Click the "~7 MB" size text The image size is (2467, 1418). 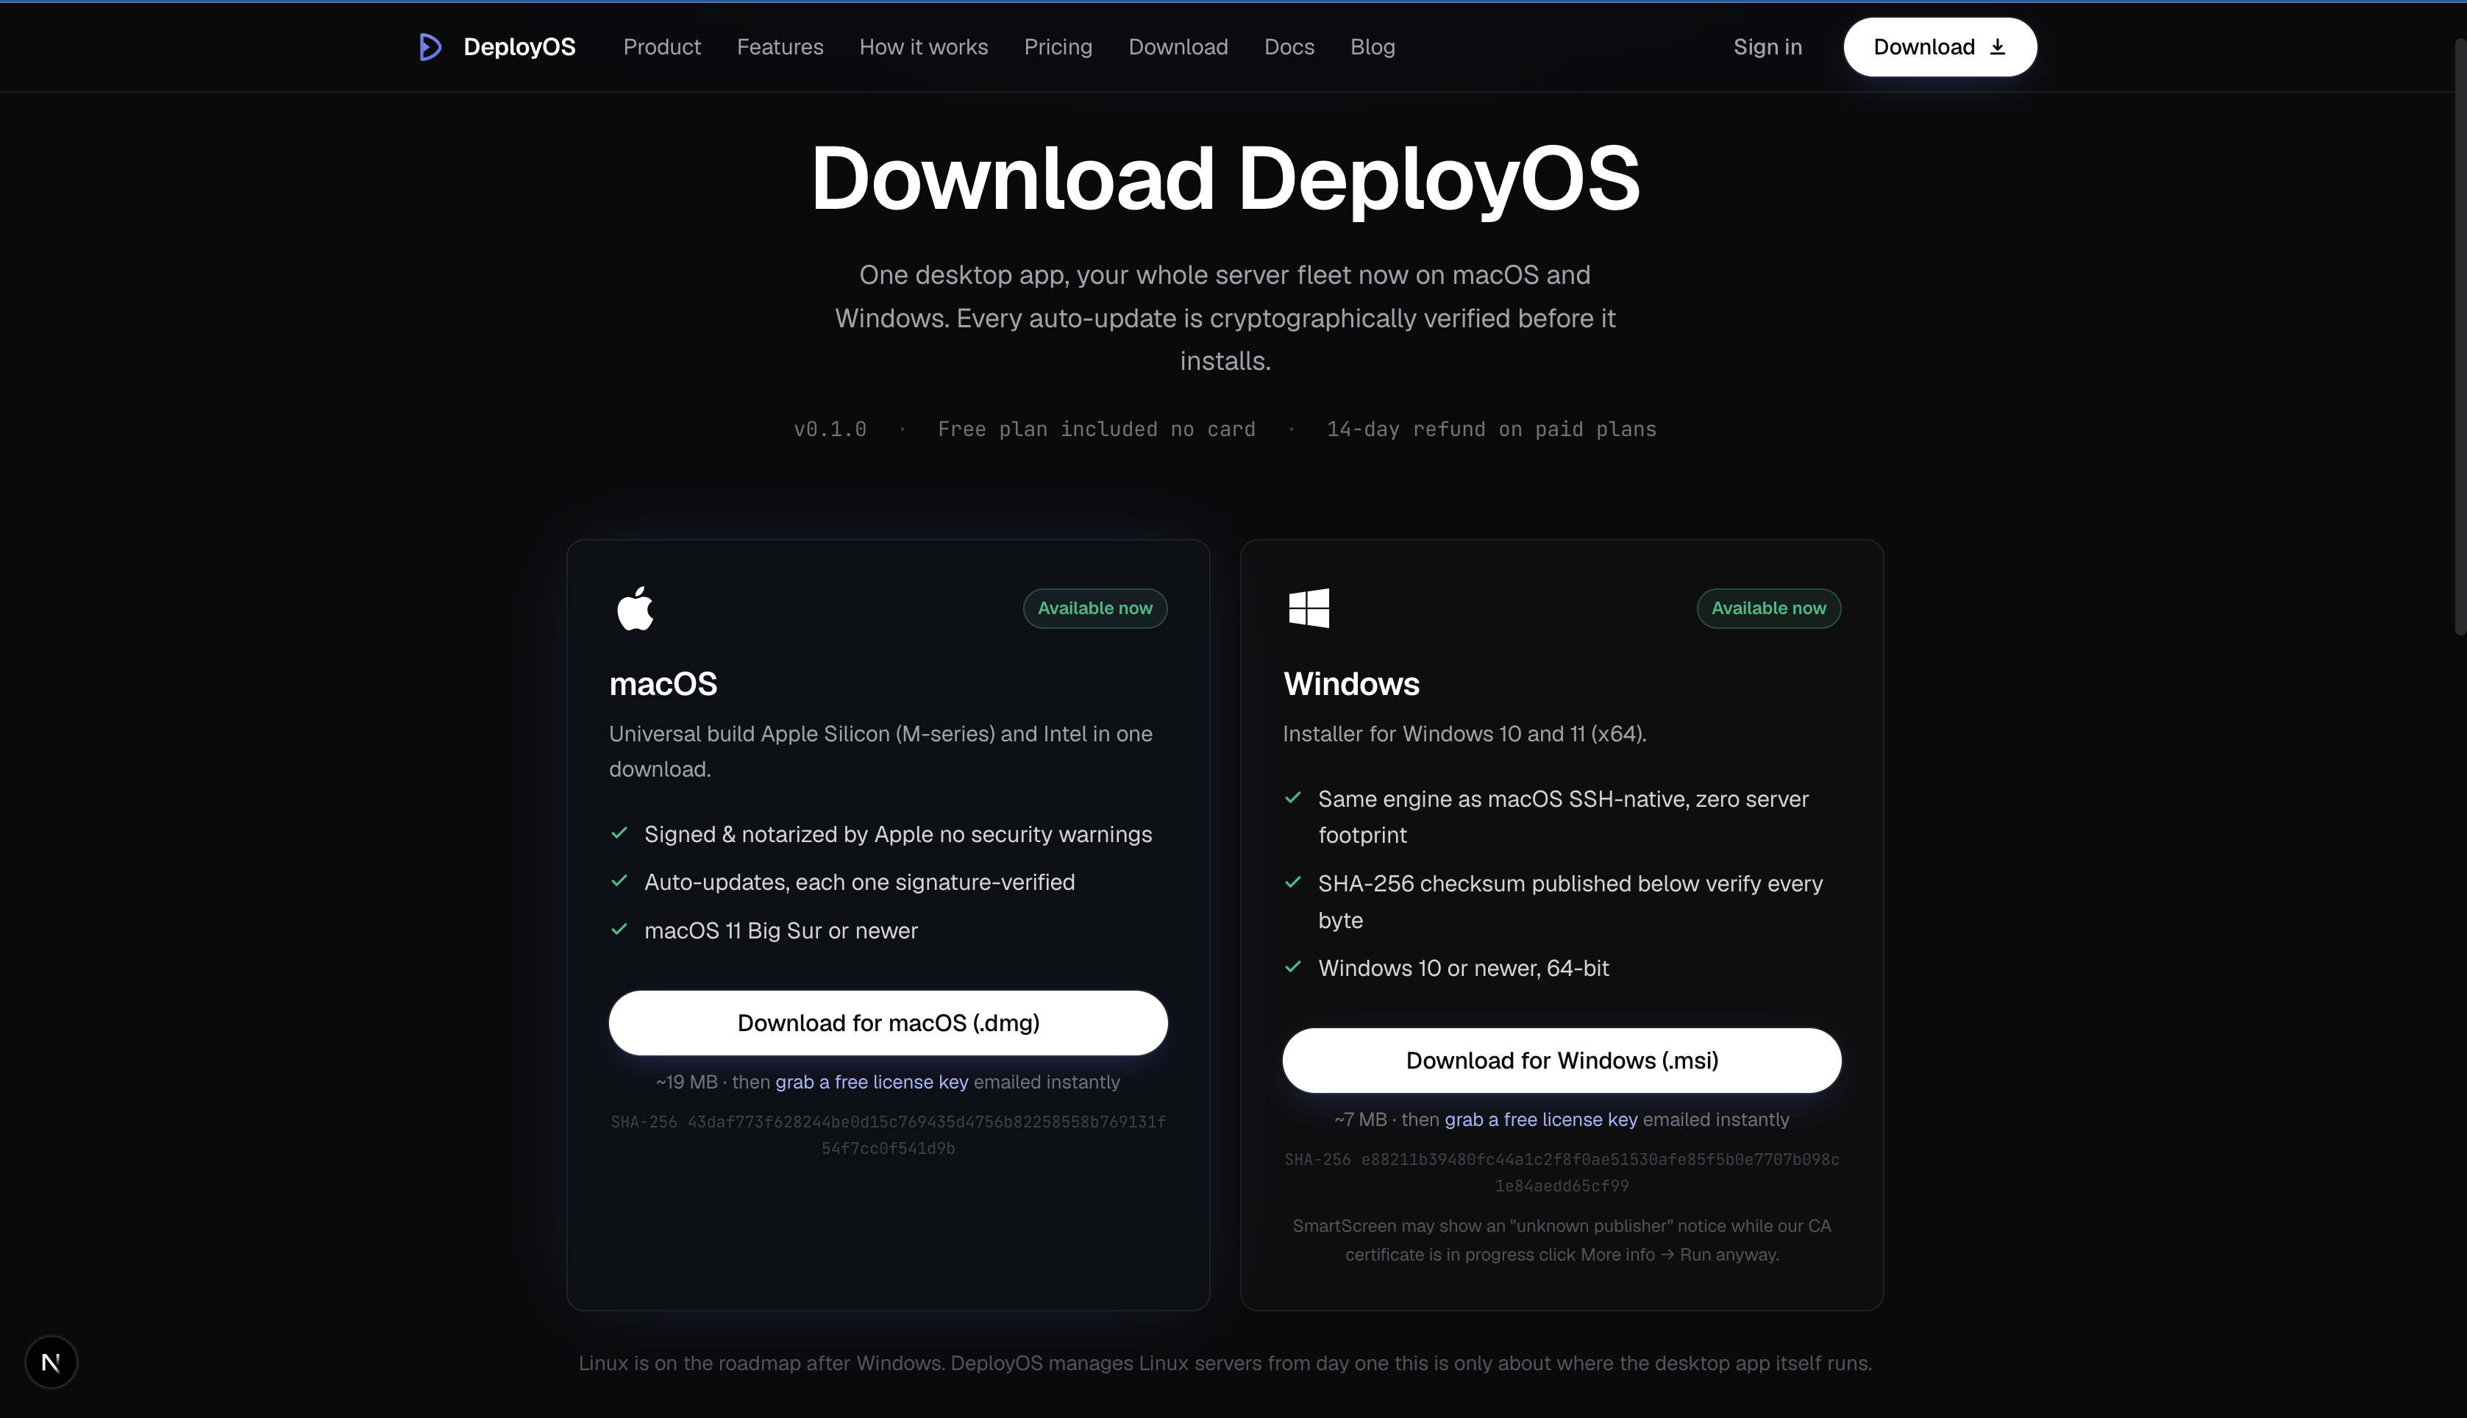[x=1361, y=1119]
